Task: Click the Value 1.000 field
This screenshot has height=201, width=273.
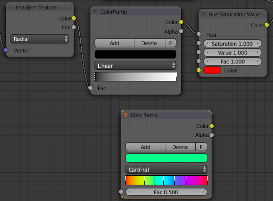Action: [x=233, y=52]
